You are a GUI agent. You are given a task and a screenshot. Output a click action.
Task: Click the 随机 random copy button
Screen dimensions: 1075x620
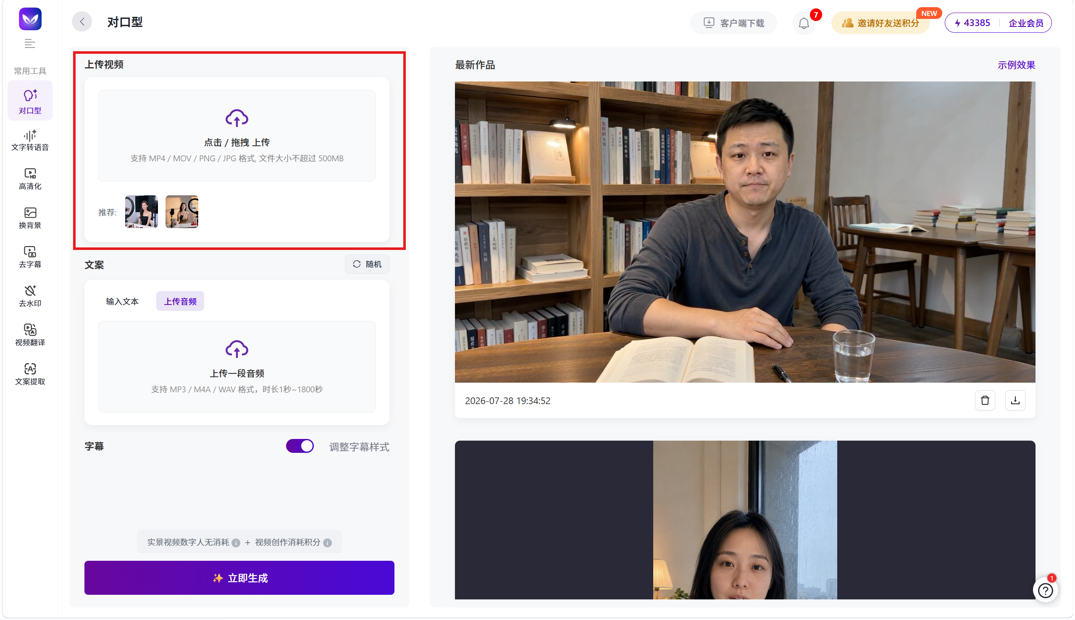click(367, 265)
